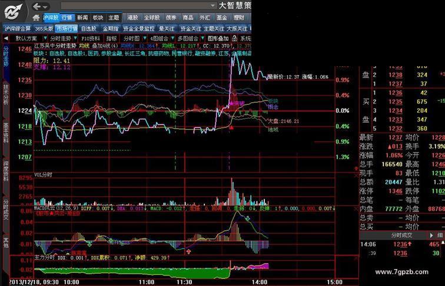The image size is (445, 286).
Task: Open the 债券 section
Action: coord(171,18)
